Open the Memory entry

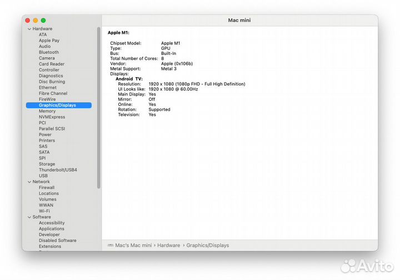47,111
